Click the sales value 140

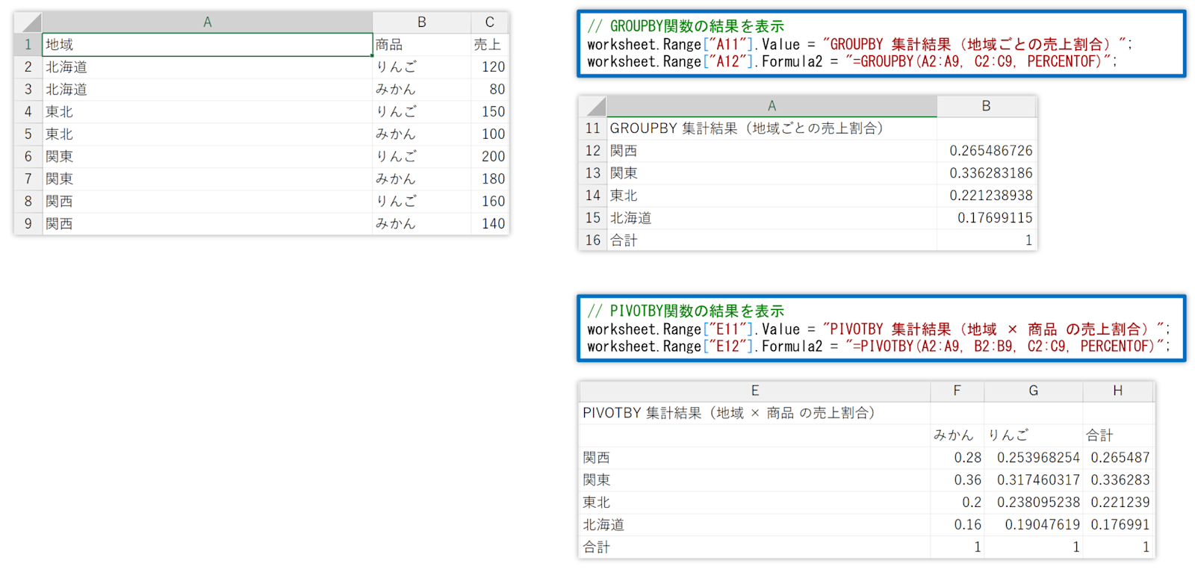pos(490,224)
